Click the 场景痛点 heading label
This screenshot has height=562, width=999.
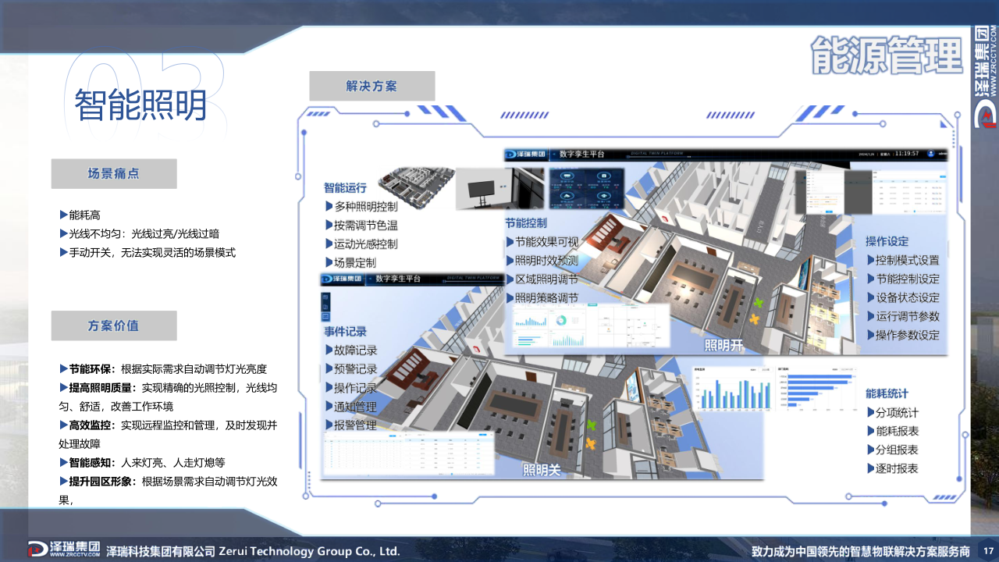(114, 173)
